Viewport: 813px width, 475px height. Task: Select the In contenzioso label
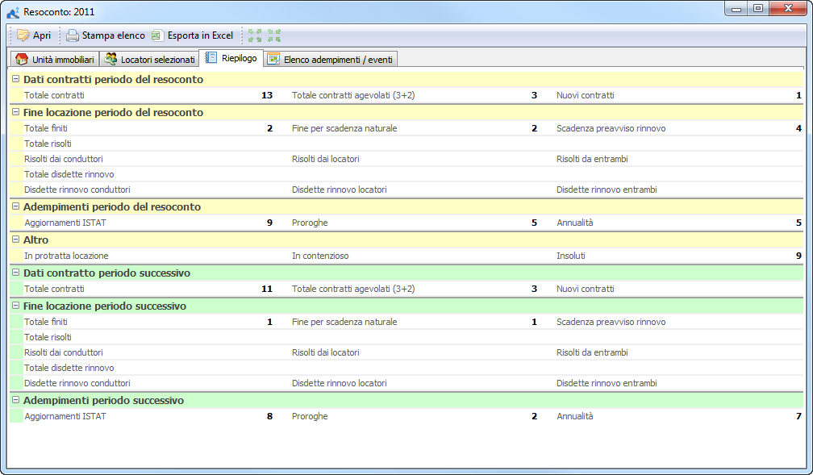[x=320, y=256]
